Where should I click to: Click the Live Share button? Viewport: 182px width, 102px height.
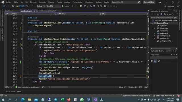coord(169,6)
